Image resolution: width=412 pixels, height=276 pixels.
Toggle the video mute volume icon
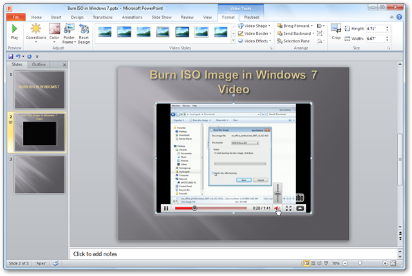(277, 208)
